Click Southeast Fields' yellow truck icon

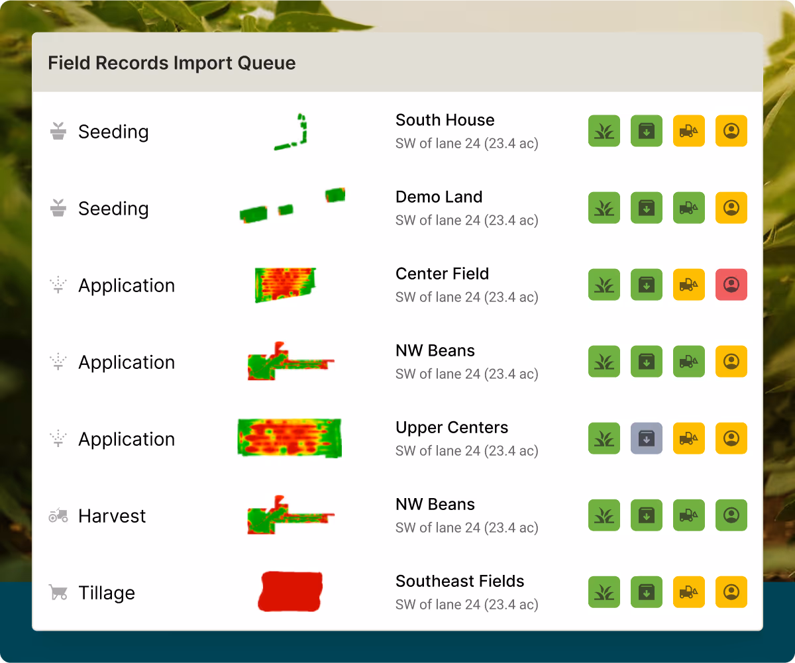[689, 592]
